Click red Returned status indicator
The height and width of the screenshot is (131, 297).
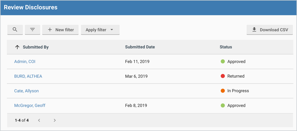[x=223, y=76]
